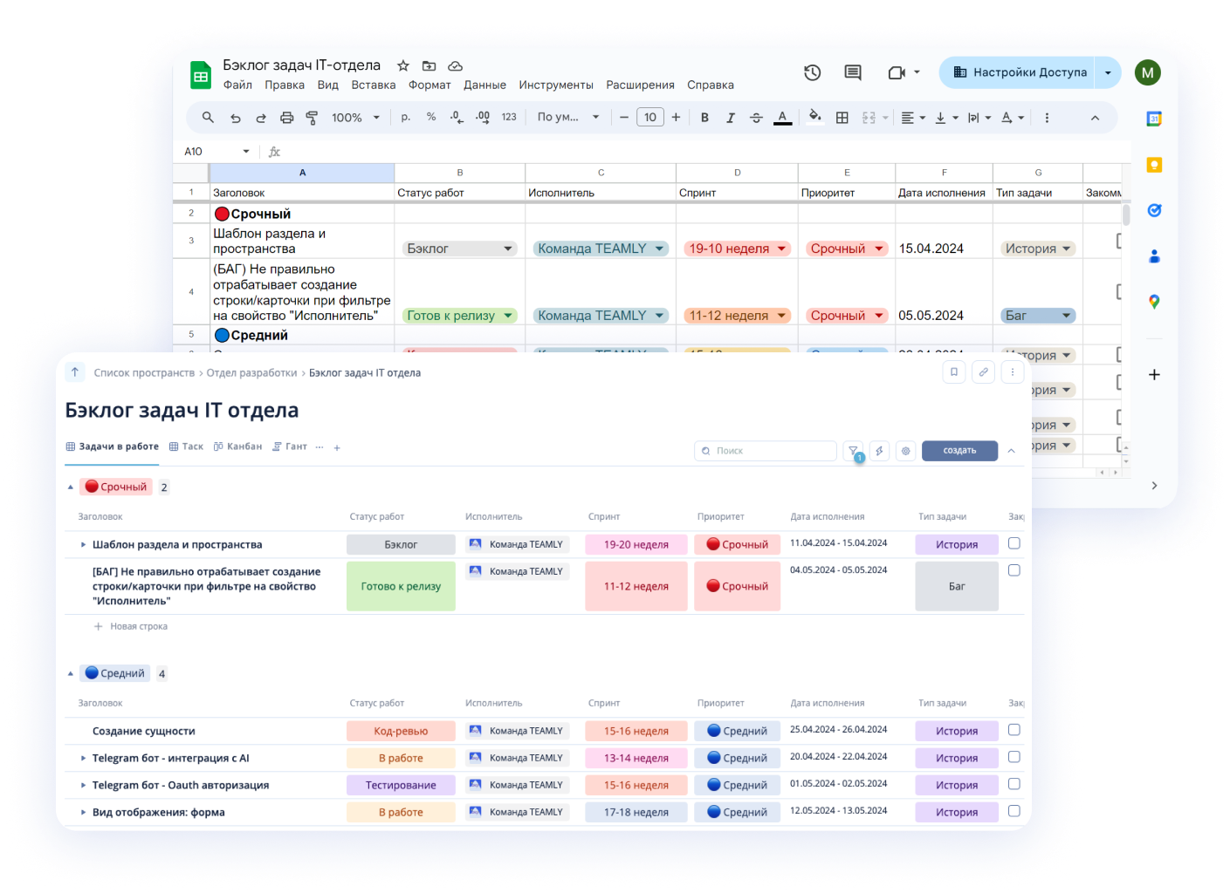Apply bold formatting with B icon

tap(704, 118)
